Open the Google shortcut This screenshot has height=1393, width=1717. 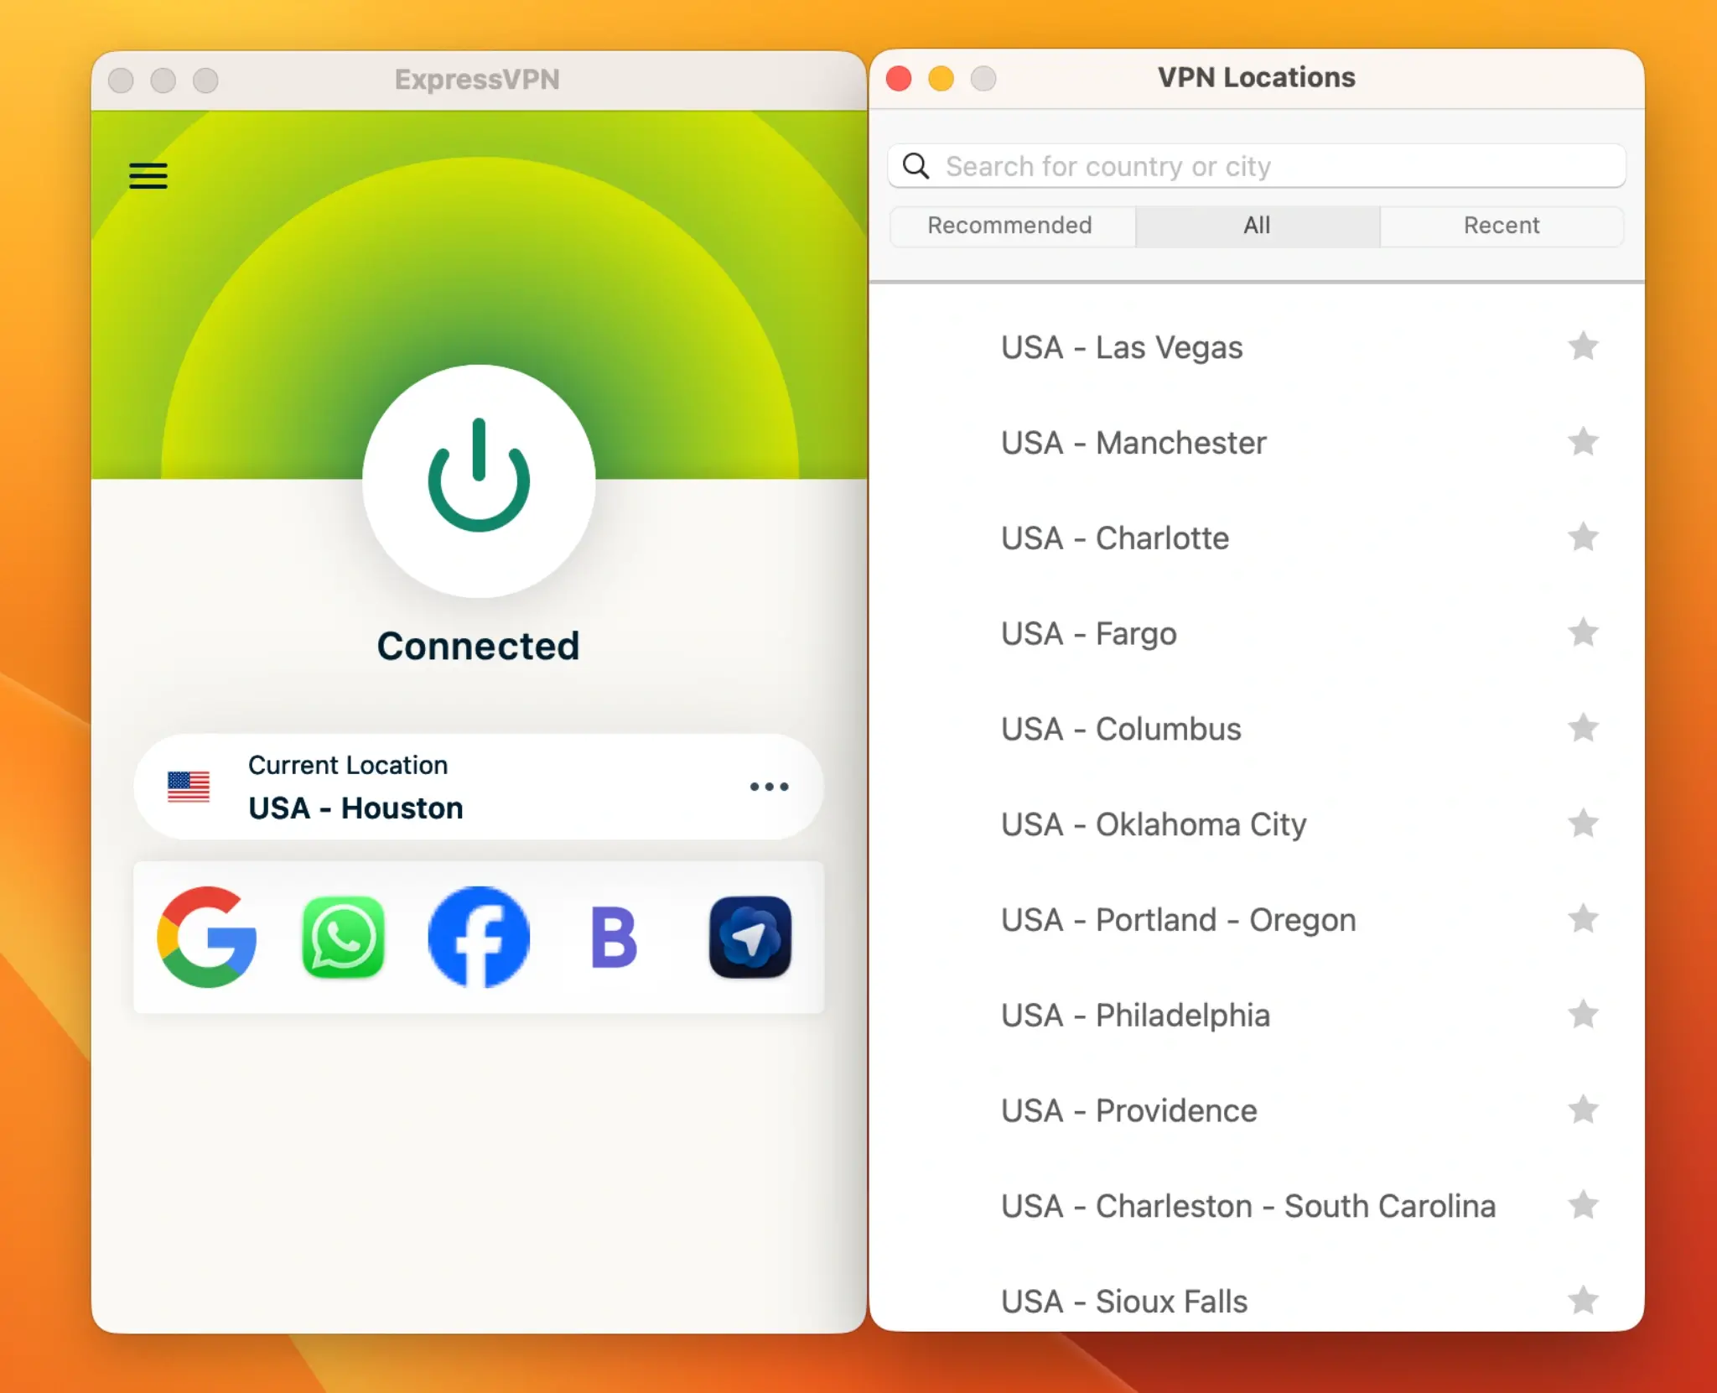[x=206, y=937]
